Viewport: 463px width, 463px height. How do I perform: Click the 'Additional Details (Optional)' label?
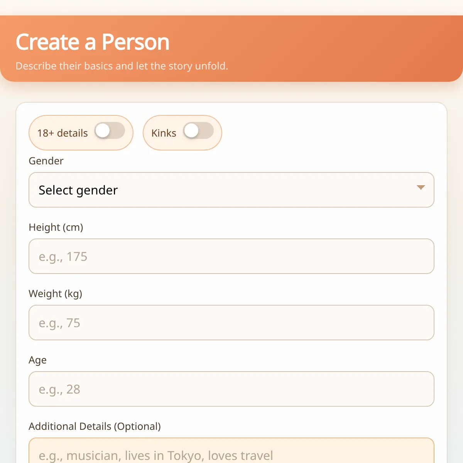(x=95, y=426)
